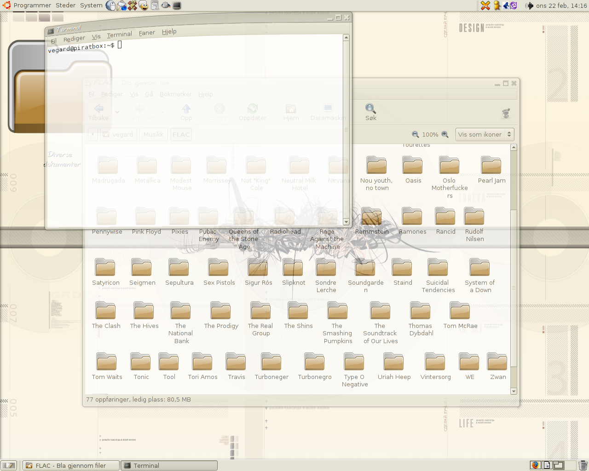Open the Staind folder

click(402, 272)
